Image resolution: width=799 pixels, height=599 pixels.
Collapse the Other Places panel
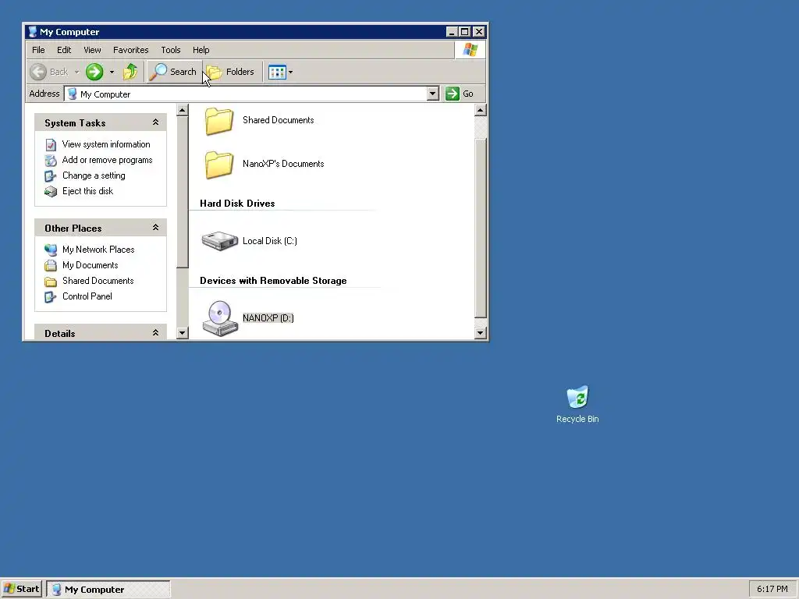click(x=155, y=228)
